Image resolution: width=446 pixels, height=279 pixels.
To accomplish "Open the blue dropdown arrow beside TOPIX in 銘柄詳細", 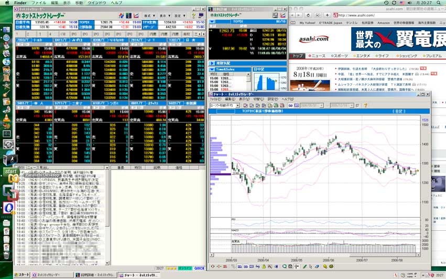I will pyautogui.click(x=212, y=22).
